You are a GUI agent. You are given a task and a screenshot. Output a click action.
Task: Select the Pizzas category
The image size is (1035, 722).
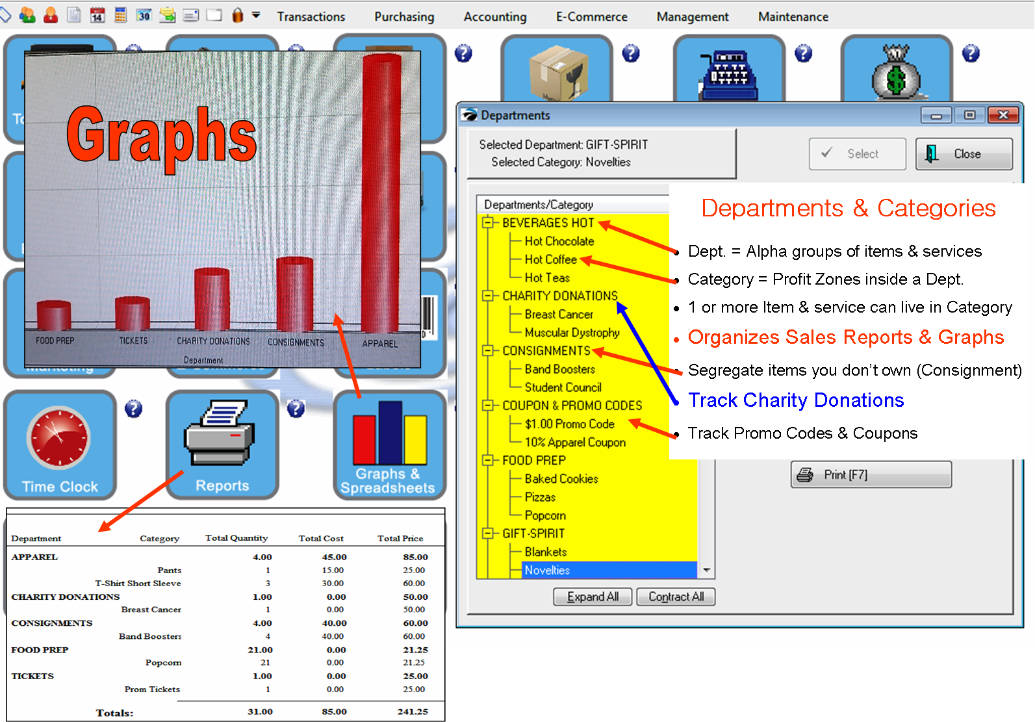pyautogui.click(x=540, y=497)
